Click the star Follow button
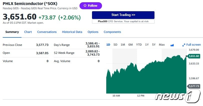 [x=90, y=6]
